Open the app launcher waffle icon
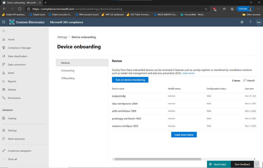263x168 pixels. point(4,22)
